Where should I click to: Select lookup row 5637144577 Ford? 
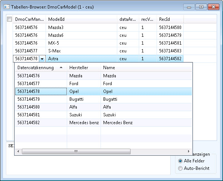[x=104, y=84]
